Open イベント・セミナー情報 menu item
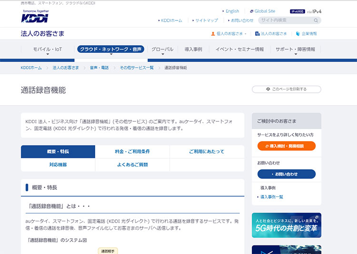357x254 pixels. coord(240,49)
